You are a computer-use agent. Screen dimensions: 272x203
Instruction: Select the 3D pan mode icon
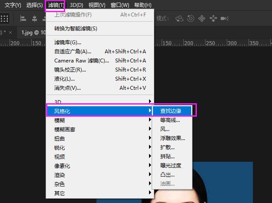(x=202, y=18)
